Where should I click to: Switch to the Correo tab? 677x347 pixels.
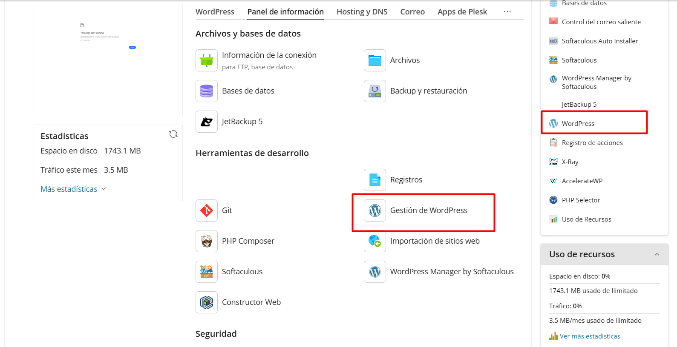(412, 12)
